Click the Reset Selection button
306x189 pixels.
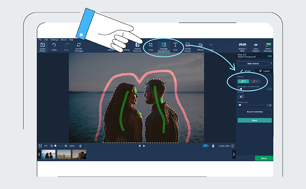(255, 112)
